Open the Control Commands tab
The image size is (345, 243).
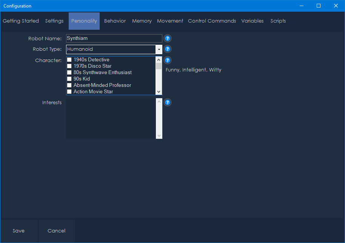coord(212,21)
